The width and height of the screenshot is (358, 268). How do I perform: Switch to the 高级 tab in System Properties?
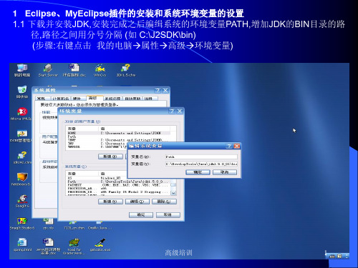point(95,98)
